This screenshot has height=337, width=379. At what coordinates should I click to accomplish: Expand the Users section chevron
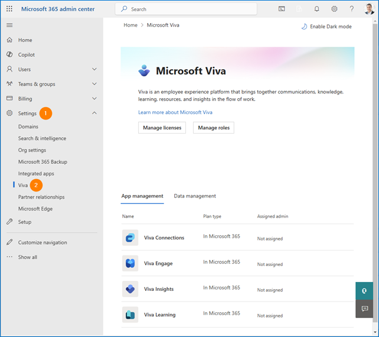pyautogui.click(x=94, y=69)
